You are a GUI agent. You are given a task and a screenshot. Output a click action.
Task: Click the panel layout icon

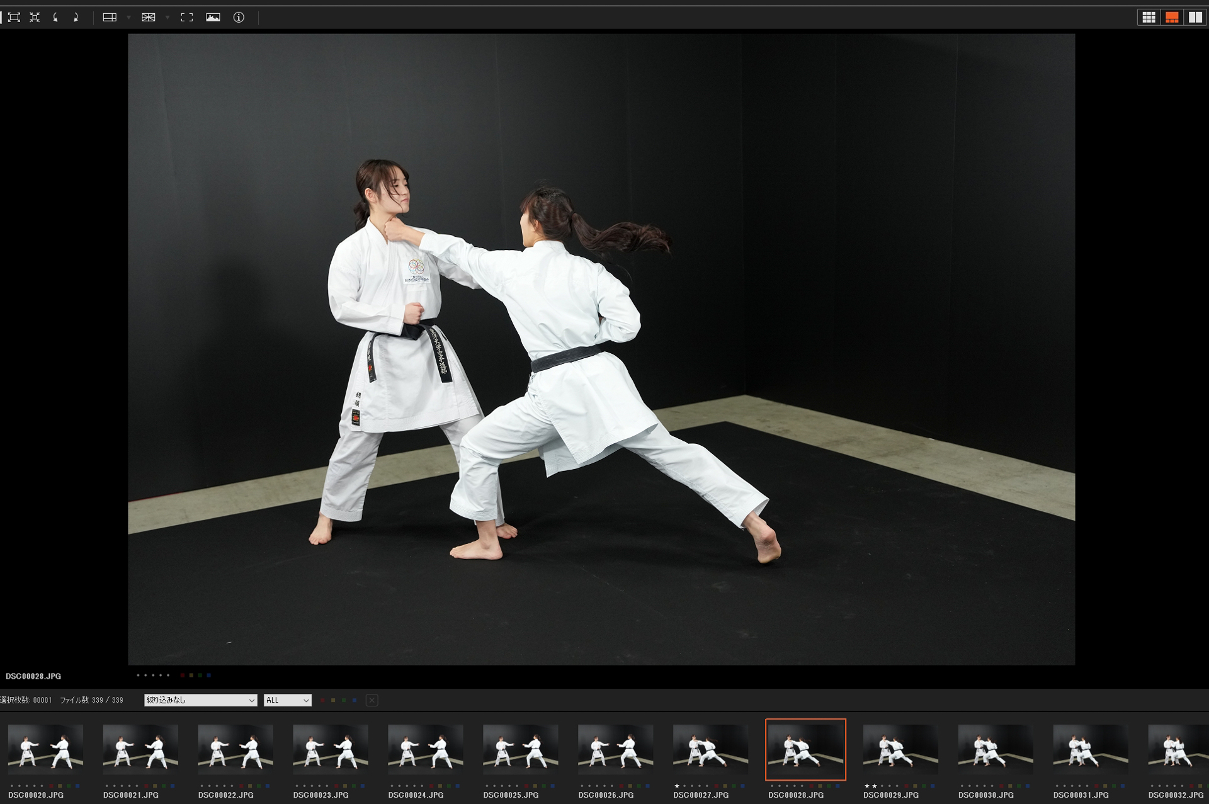110,18
